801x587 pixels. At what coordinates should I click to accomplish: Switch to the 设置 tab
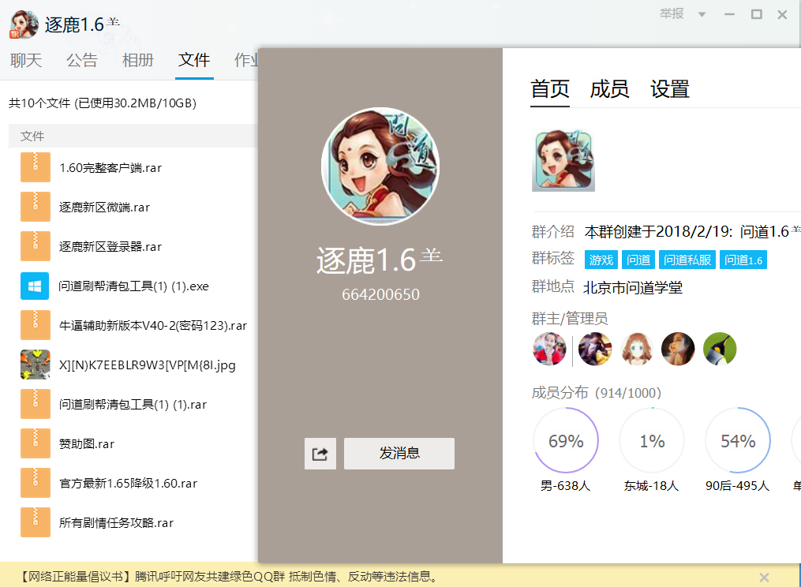(670, 89)
